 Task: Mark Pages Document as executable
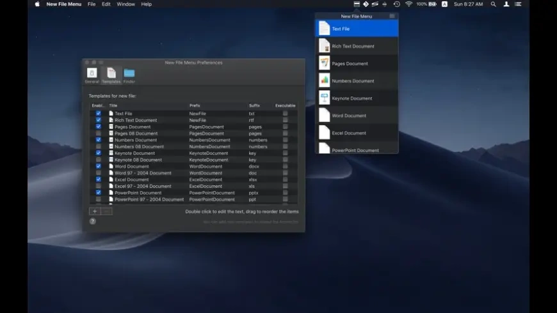tap(286, 126)
